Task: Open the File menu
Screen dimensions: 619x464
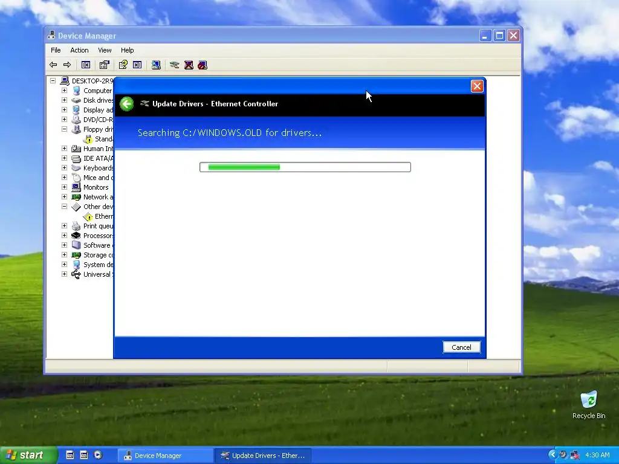Action: point(56,50)
